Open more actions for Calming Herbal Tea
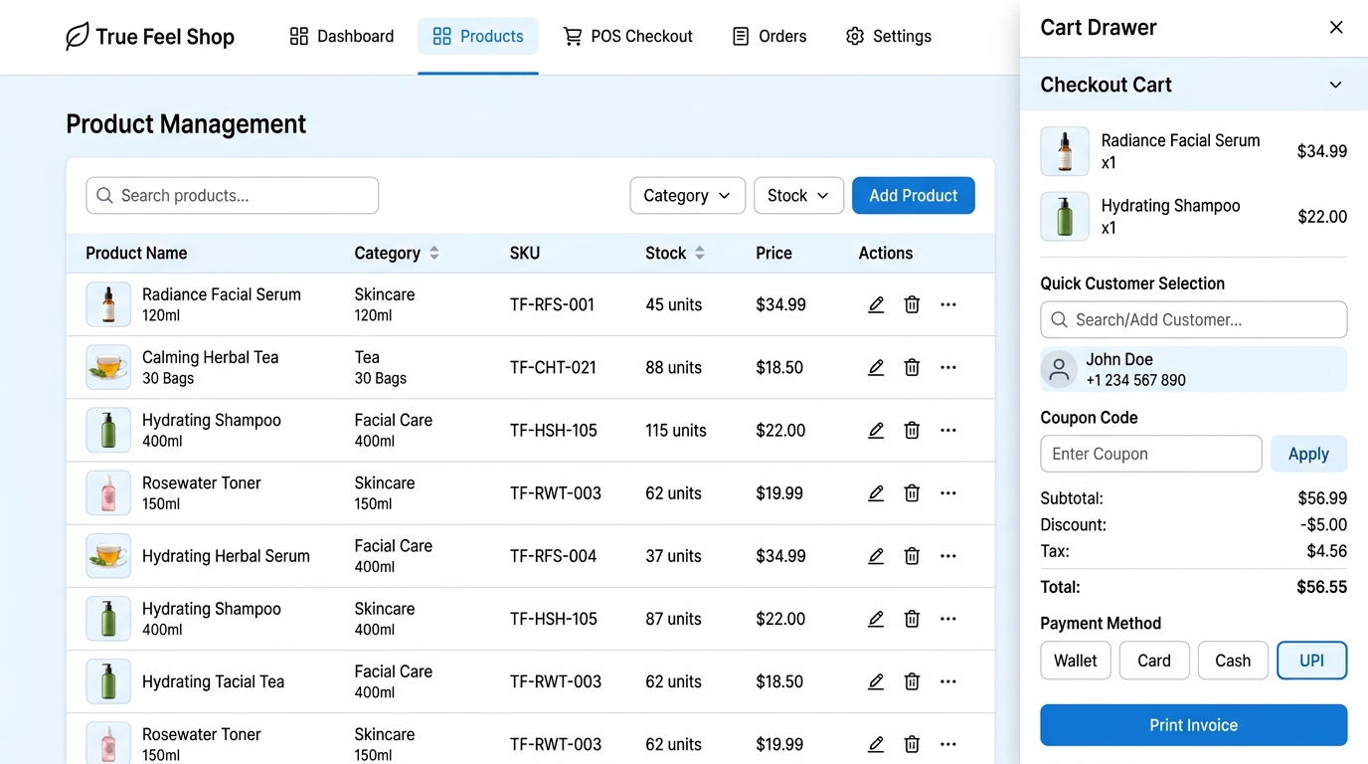Viewport: 1368px width, 764px height. point(948,367)
